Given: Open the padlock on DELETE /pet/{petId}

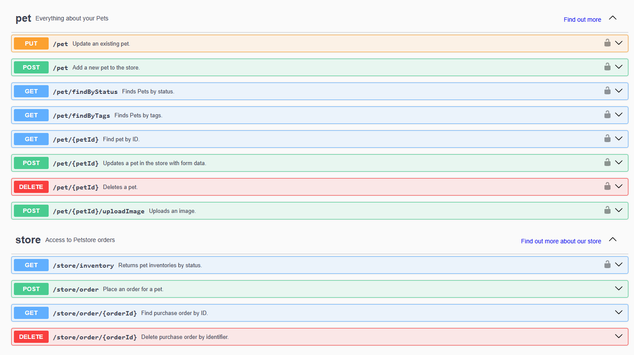Looking at the screenshot, I should [x=607, y=186].
